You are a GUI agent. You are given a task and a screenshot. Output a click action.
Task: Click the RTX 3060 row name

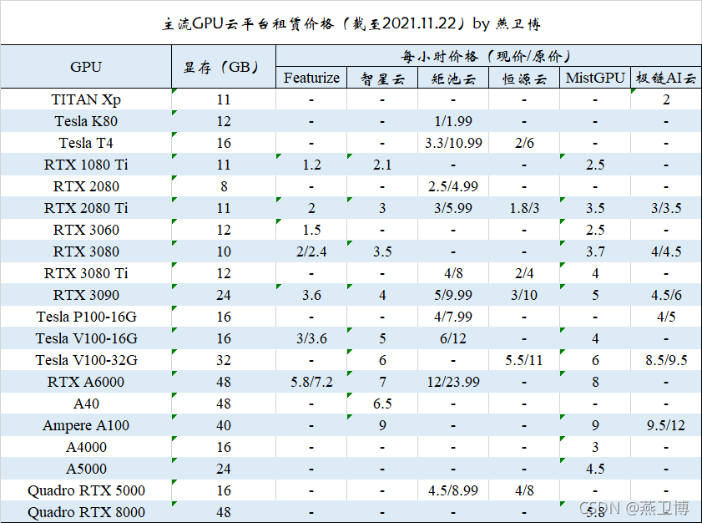coord(85,230)
